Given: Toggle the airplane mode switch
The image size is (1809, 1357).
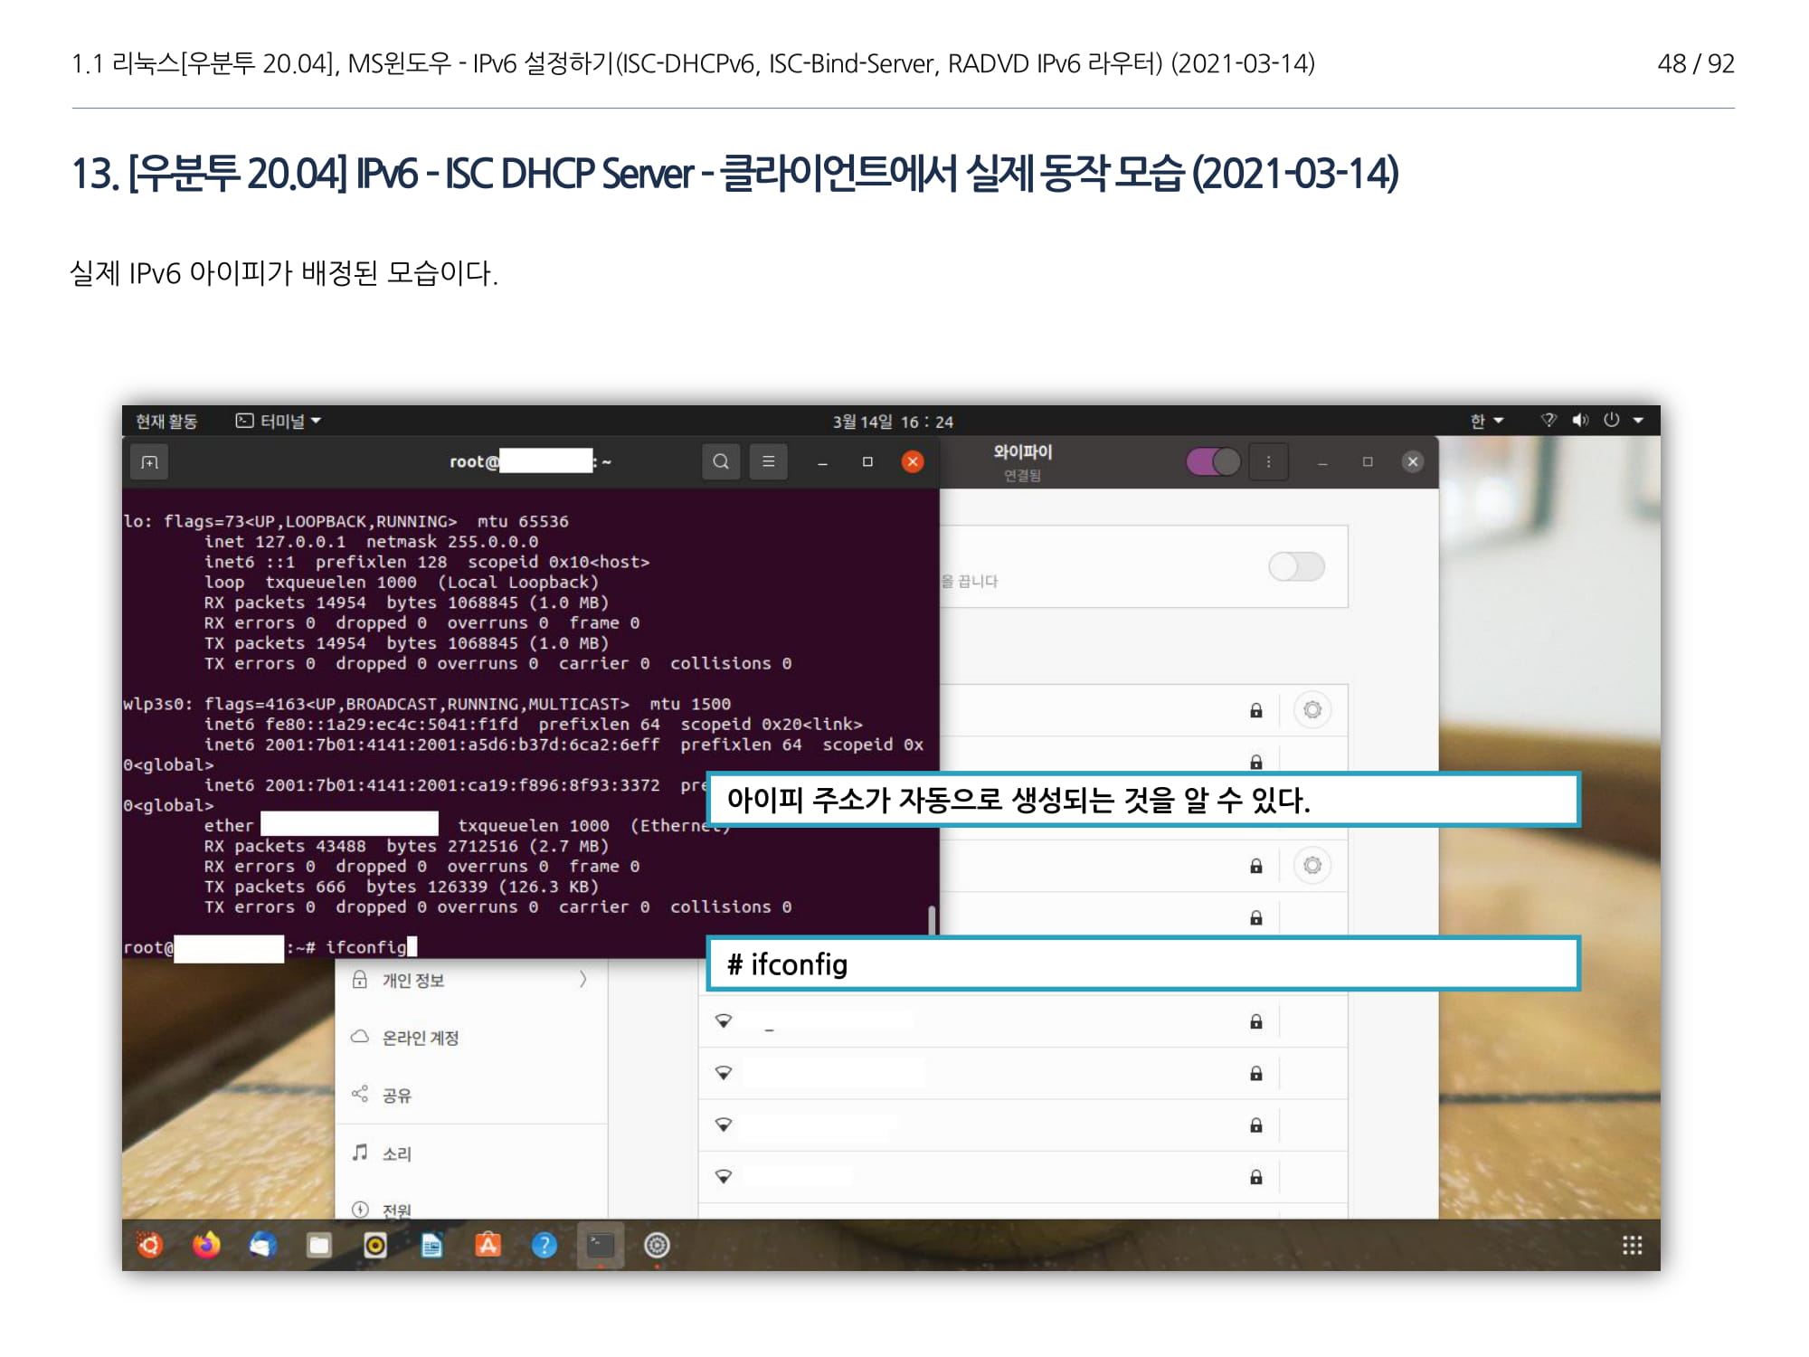Looking at the screenshot, I should 1296,567.
